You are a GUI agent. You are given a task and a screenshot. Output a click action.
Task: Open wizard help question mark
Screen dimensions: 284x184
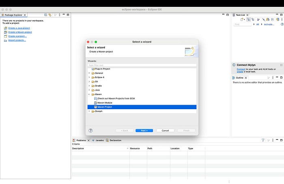tap(90, 131)
